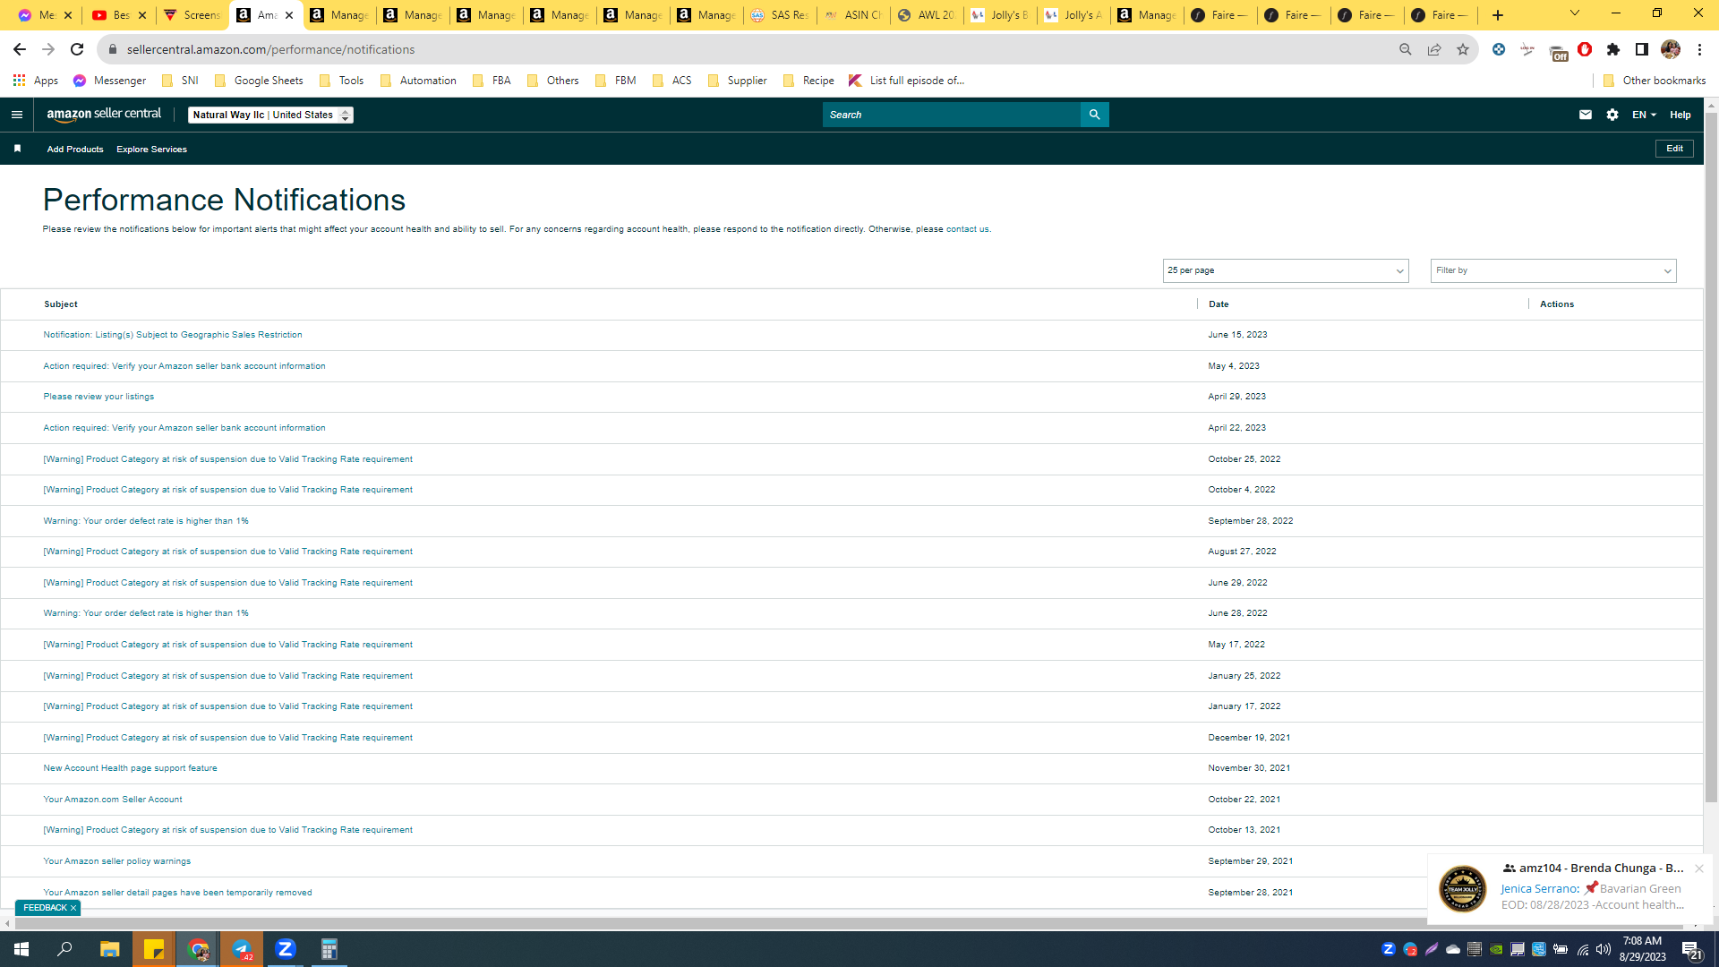Open the Help link

(1681, 115)
